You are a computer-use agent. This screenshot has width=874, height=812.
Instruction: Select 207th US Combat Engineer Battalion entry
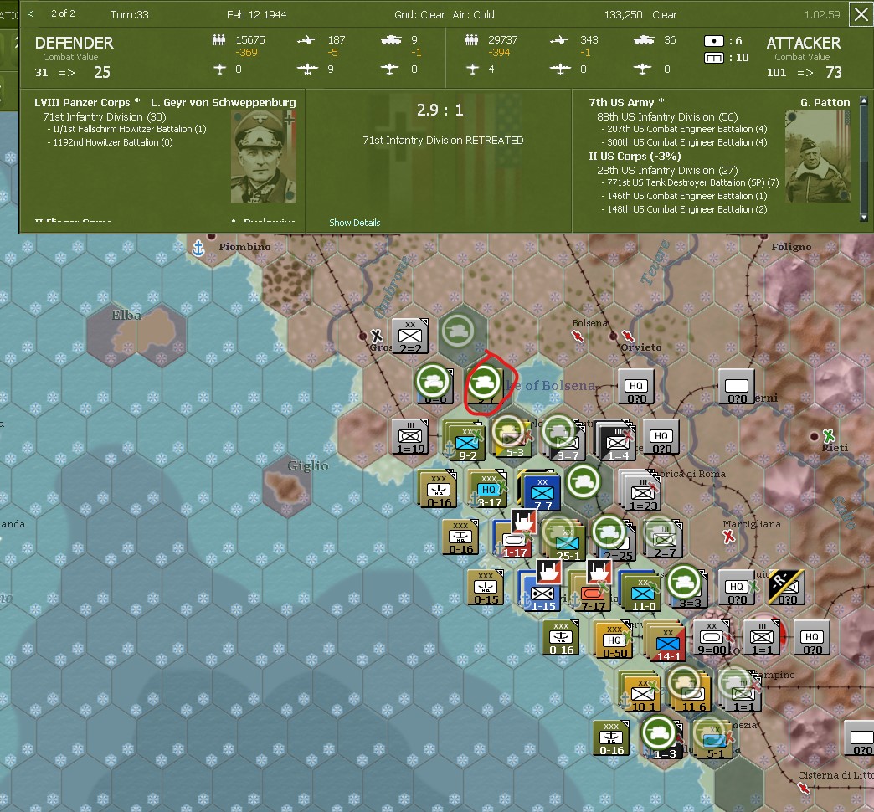[x=686, y=129]
